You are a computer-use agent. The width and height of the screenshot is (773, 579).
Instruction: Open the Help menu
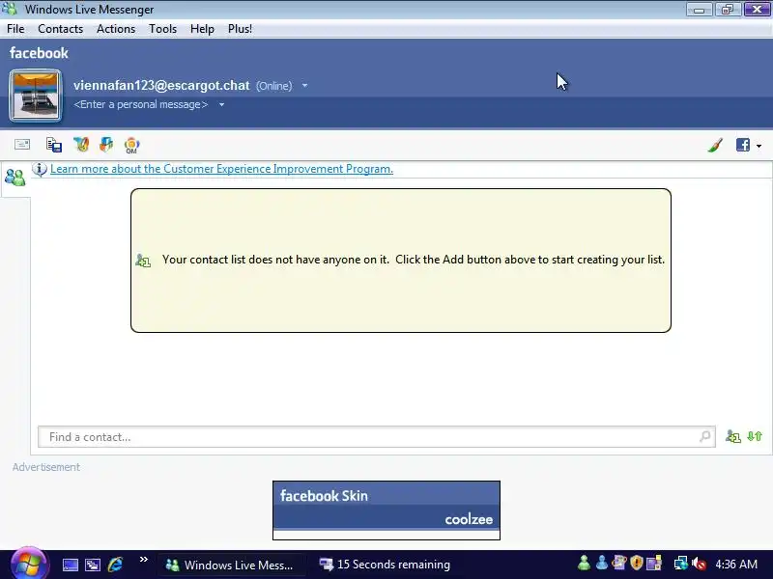click(x=202, y=29)
